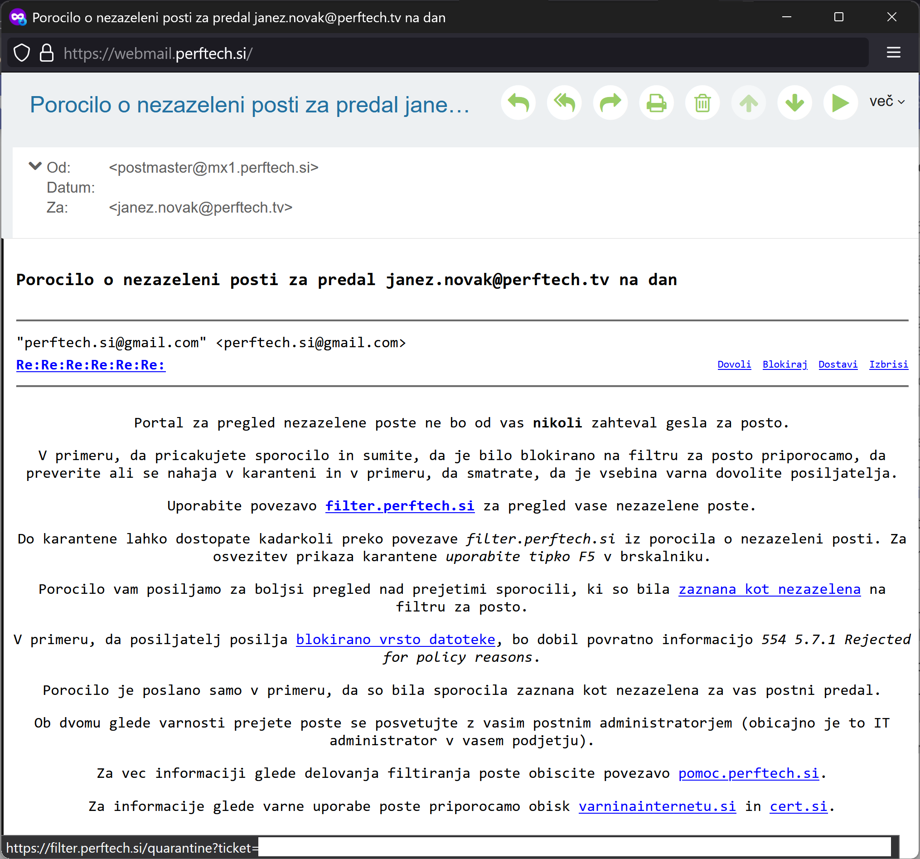Minimize the browser window
Image resolution: width=920 pixels, height=859 pixels.
[x=787, y=17]
